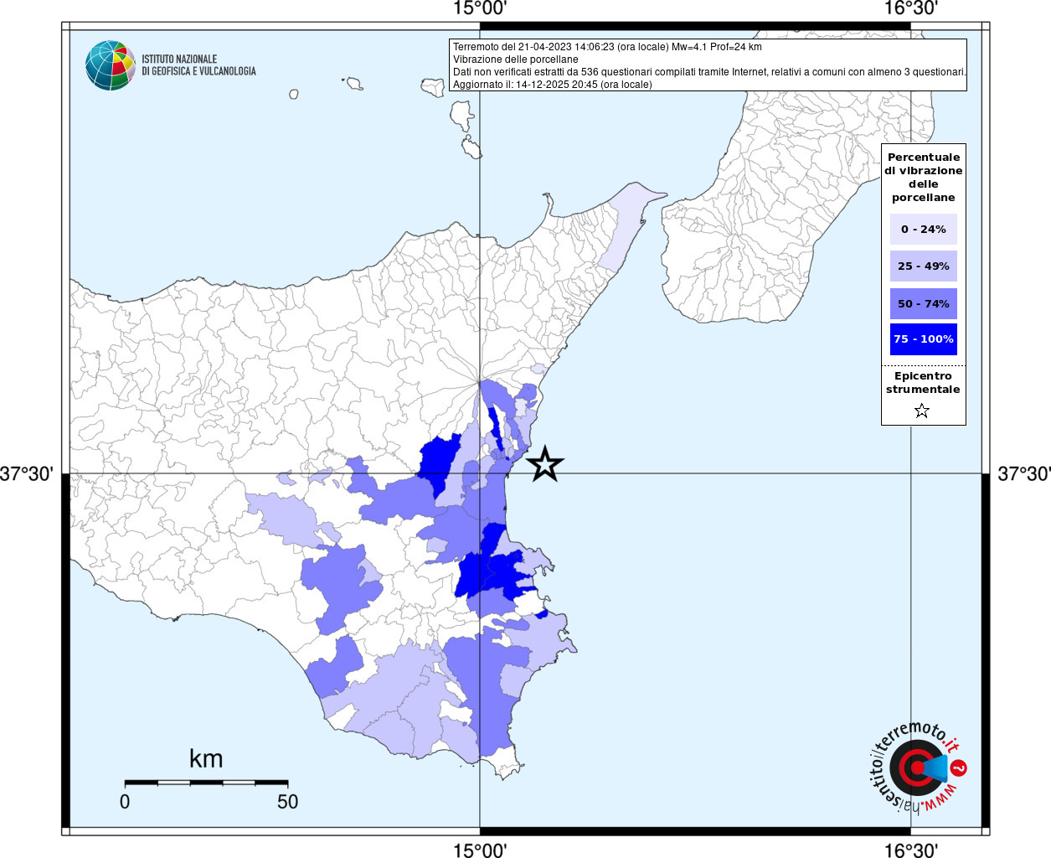This screenshot has height=858, width=1051.
Task: Click the 0 - 24% legend swatch
Action: click(x=923, y=229)
